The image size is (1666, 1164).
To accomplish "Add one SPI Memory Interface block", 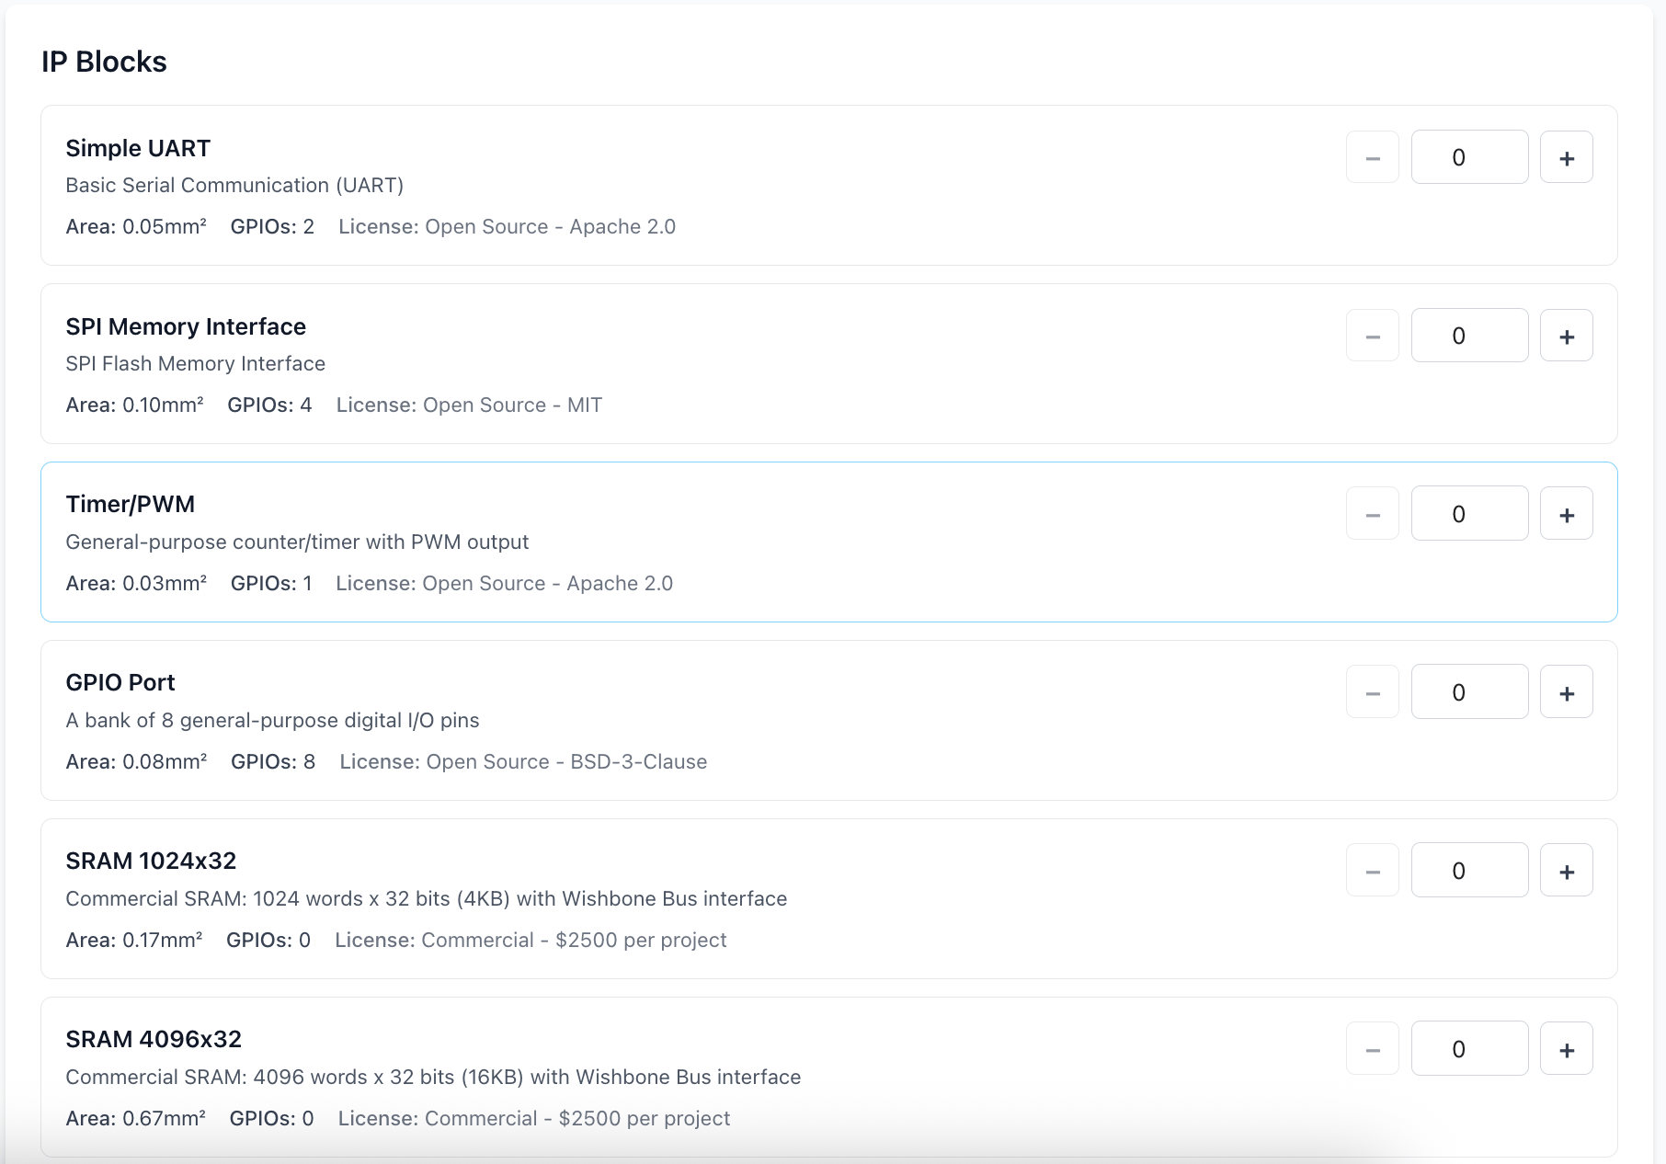I will [1566, 337].
